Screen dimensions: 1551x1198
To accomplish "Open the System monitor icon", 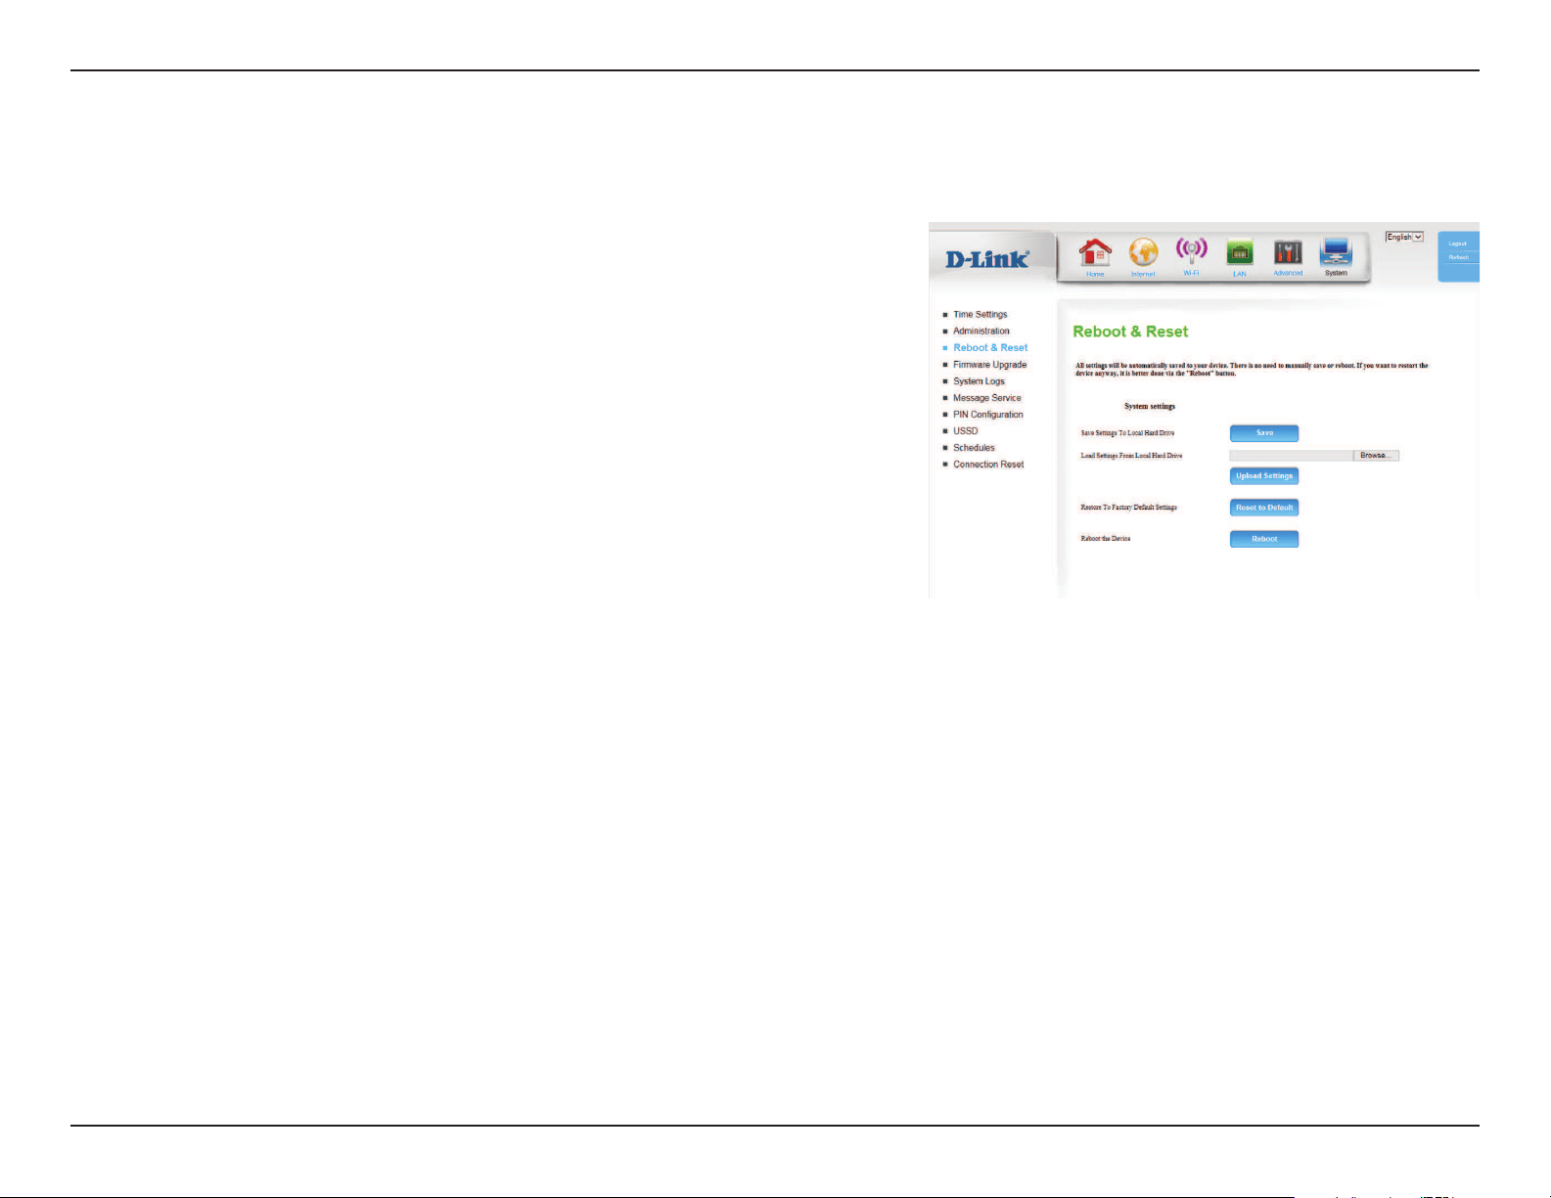I will pyautogui.click(x=1336, y=253).
